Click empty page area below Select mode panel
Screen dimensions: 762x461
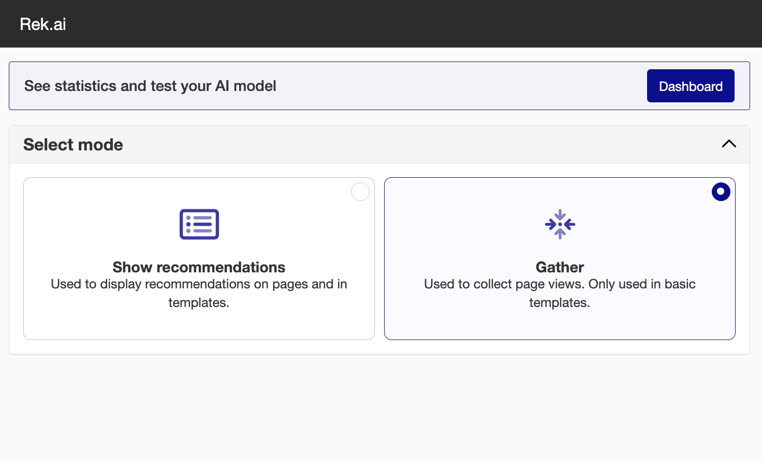380,408
